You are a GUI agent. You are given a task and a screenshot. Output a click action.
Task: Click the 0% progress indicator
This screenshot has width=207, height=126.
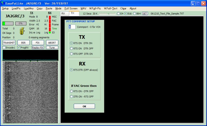pyautogui.click(x=21, y=23)
